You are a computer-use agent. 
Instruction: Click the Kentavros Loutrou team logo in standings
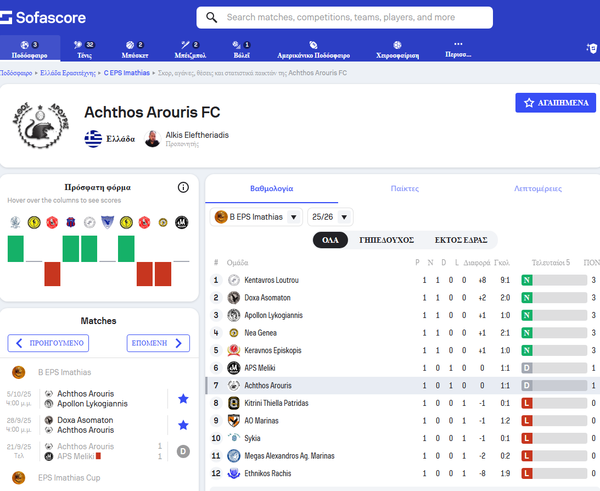pos(234,280)
